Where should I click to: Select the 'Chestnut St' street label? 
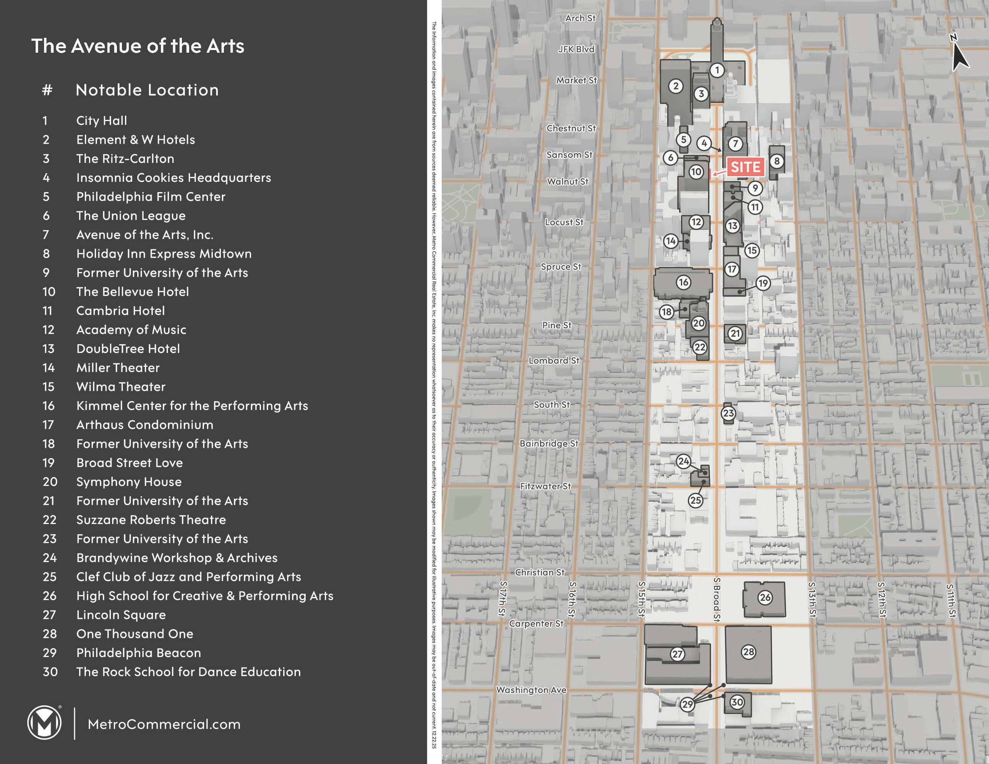tap(571, 128)
